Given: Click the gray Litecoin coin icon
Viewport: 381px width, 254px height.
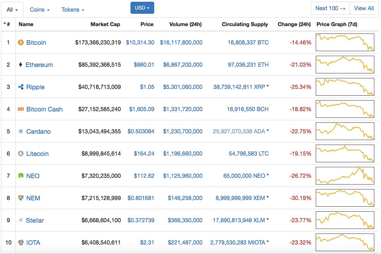Looking at the screenshot, I should point(21,153).
